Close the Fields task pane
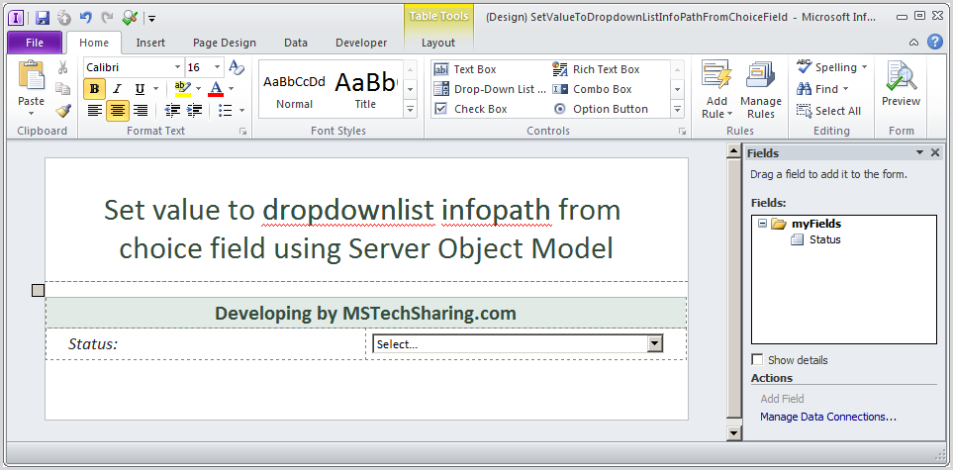This screenshot has height=470, width=953. (935, 152)
